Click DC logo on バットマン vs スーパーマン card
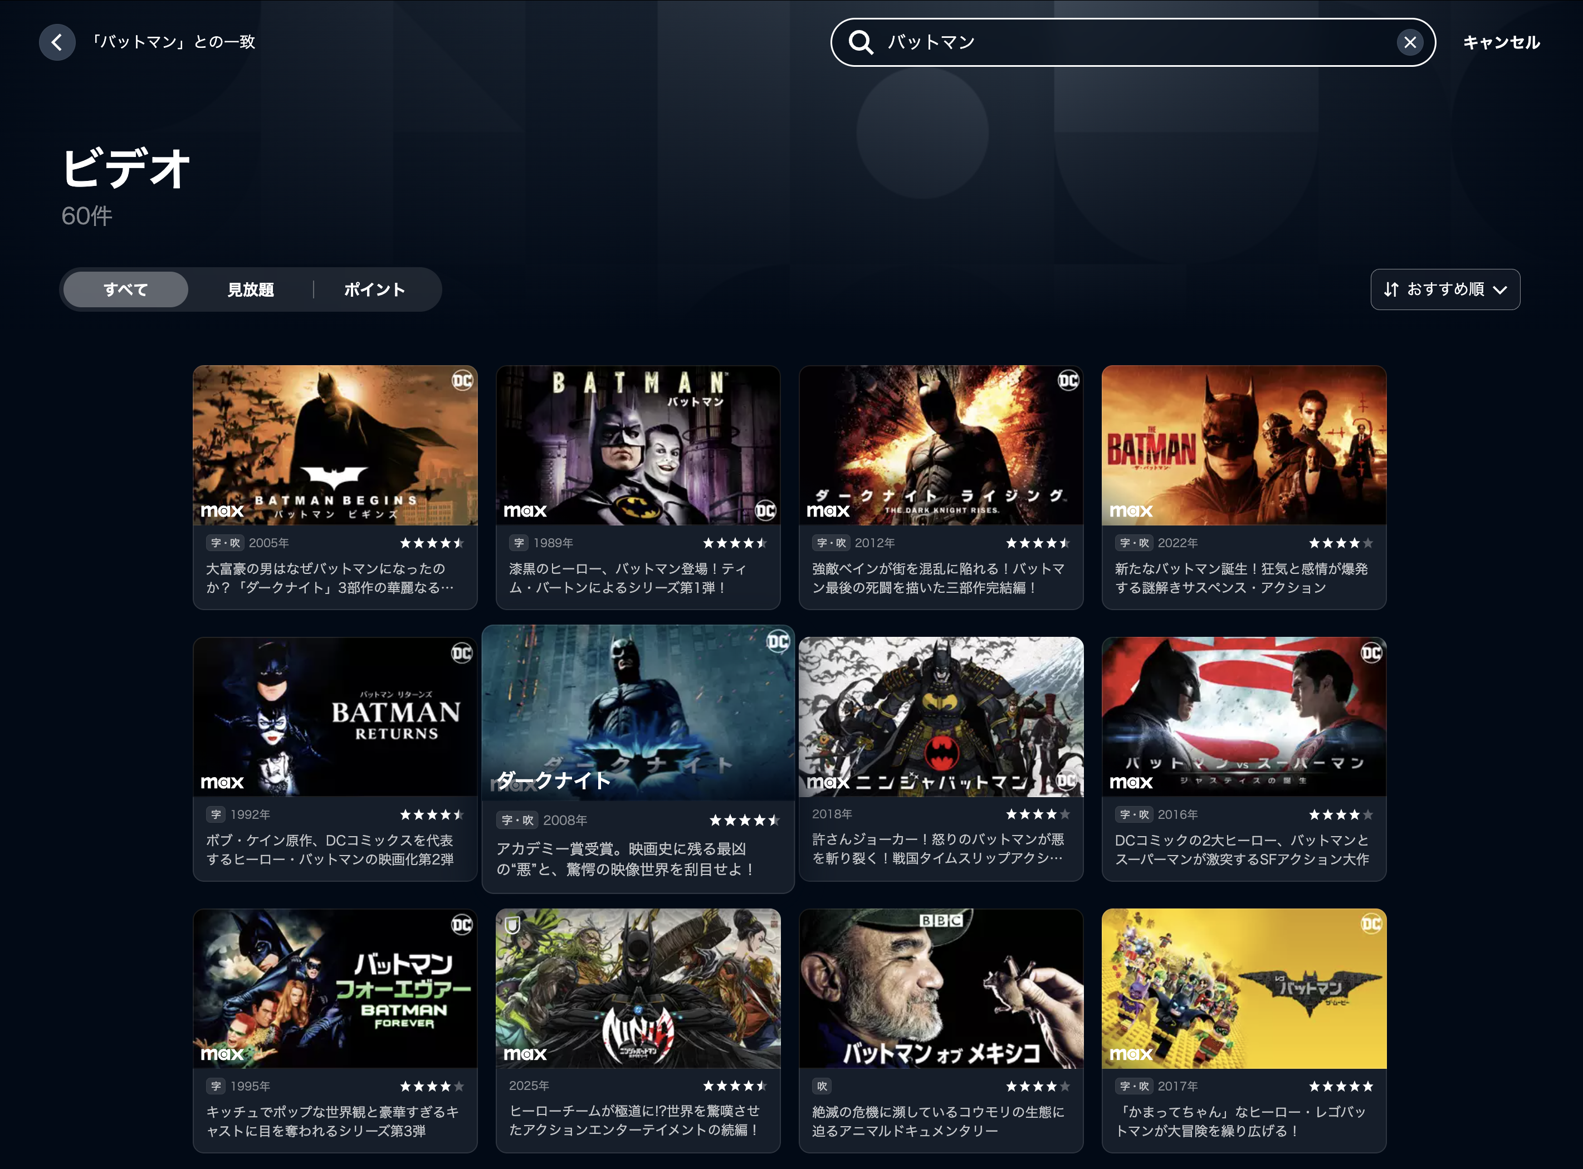This screenshot has width=1583, height=1169. pos(1371,652)
